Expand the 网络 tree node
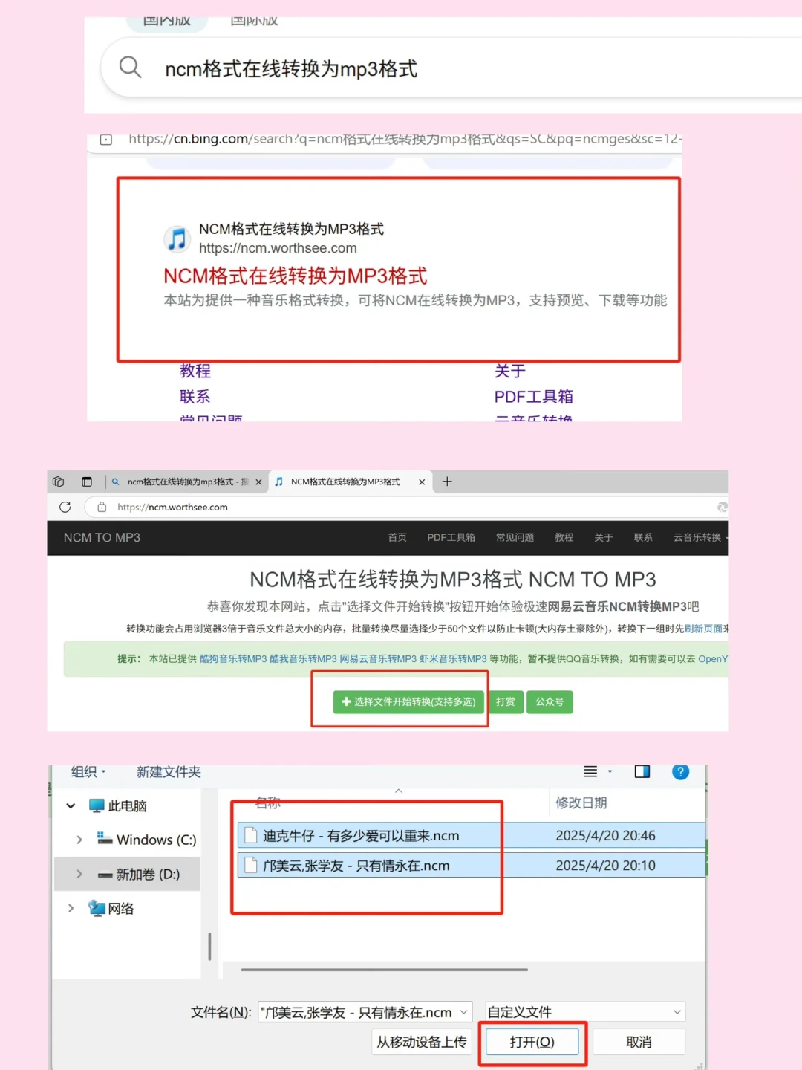The image size is (802, 1070). [x=71, y=908]
